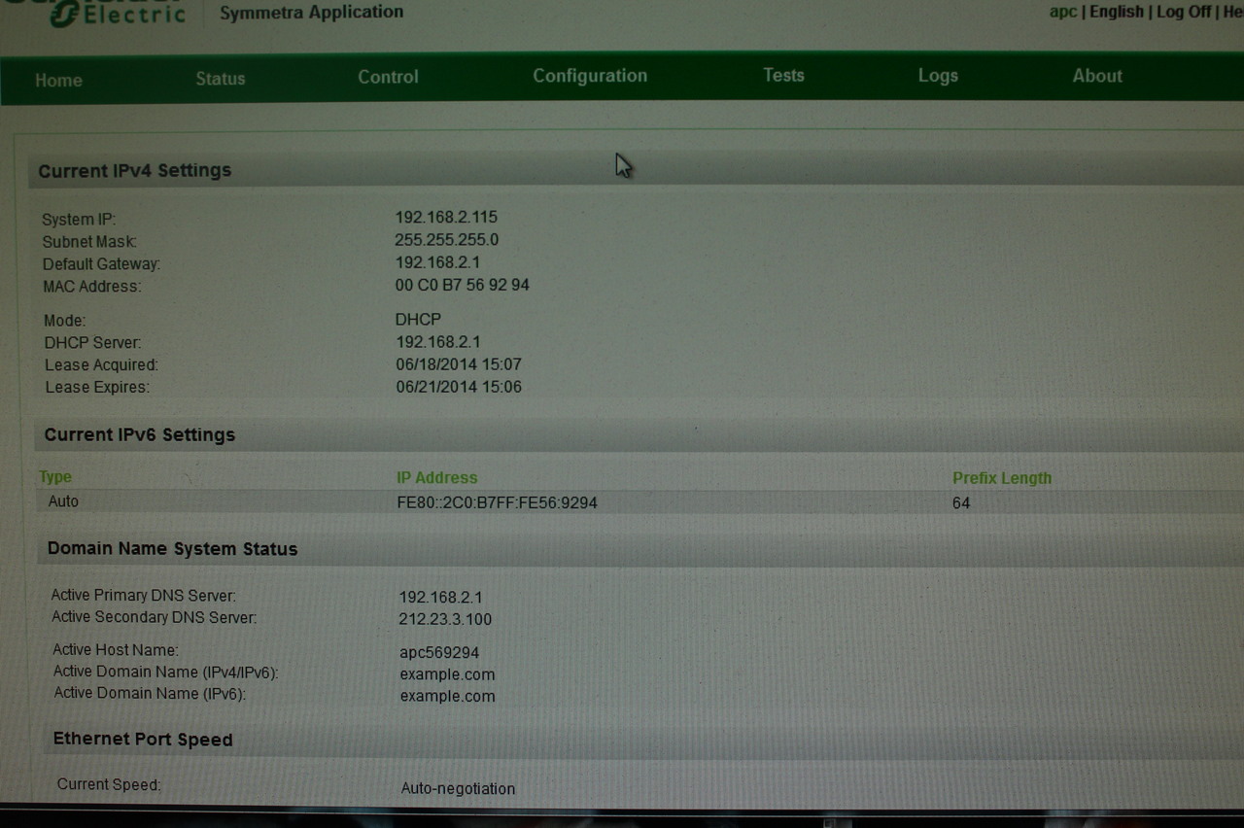The image size is (1244, 828).
Task: Select Subnet Mask value 255.255.255.0
Action: (446, 239)
